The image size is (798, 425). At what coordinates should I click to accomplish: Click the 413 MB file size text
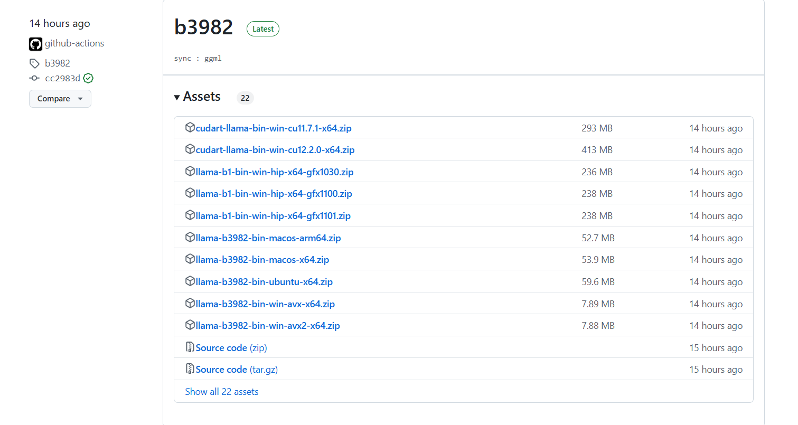coord(597,150)
